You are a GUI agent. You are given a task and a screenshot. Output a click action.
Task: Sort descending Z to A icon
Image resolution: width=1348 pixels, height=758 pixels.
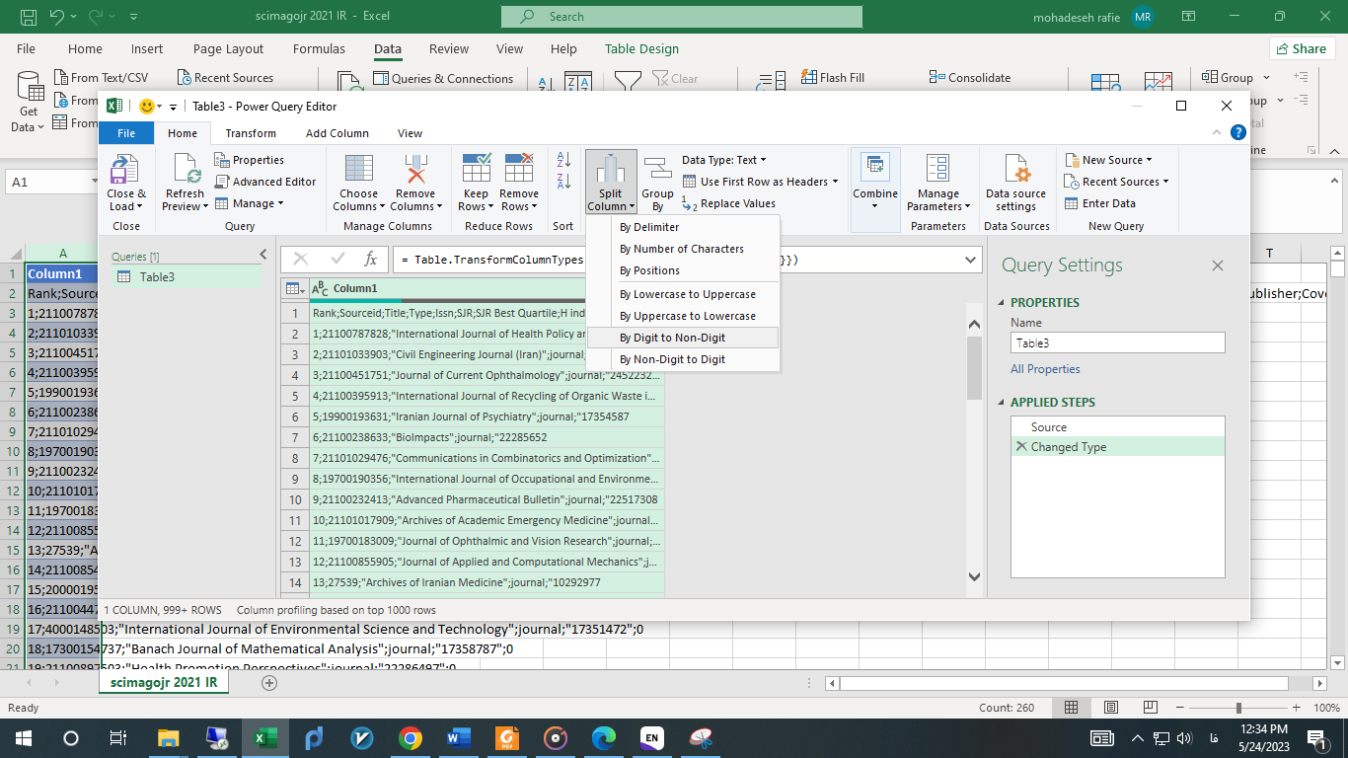tap(564, 181)
